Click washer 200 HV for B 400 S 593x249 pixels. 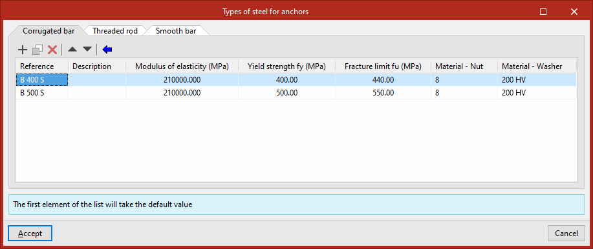(x=537, y=79)
